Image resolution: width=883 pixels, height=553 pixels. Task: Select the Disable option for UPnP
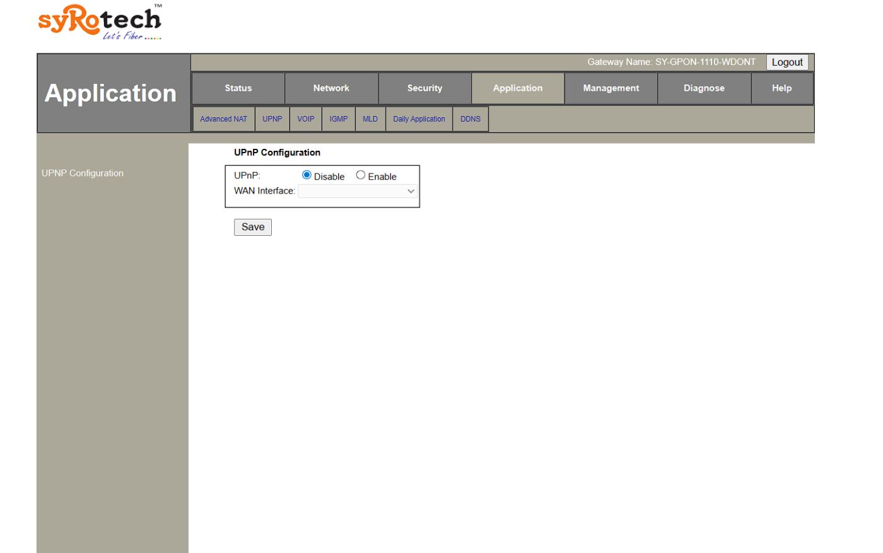point(307,176)
